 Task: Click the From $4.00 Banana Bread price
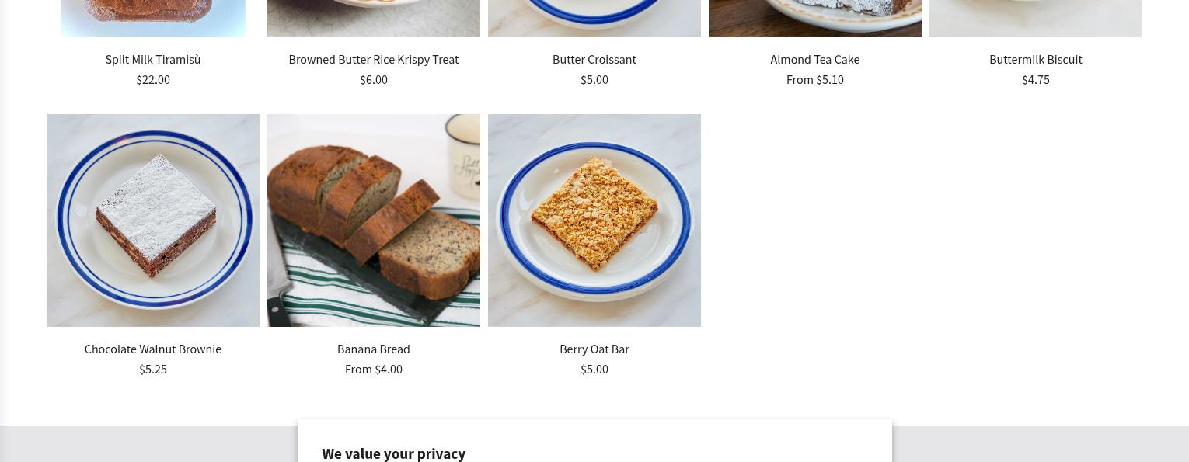(x=374, y=370)
